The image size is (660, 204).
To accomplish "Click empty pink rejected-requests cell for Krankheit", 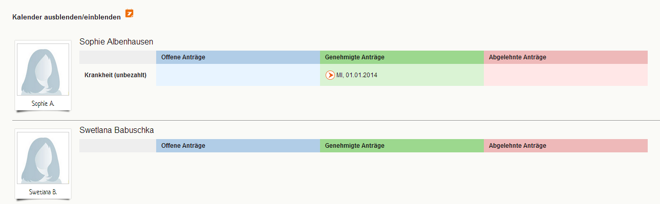I will (566, 75).
